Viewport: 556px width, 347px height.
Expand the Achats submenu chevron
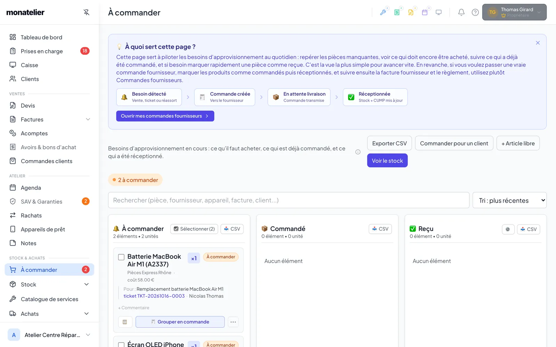87,314
